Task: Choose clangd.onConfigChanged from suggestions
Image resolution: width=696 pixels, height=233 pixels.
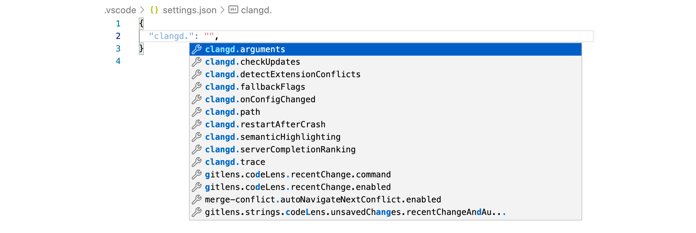Action: (386, 99)
